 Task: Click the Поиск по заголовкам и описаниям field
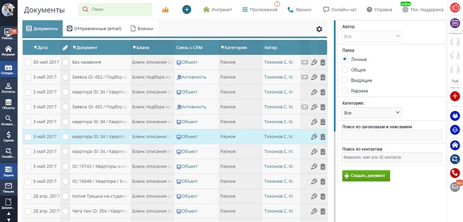(x=392, y=135)
